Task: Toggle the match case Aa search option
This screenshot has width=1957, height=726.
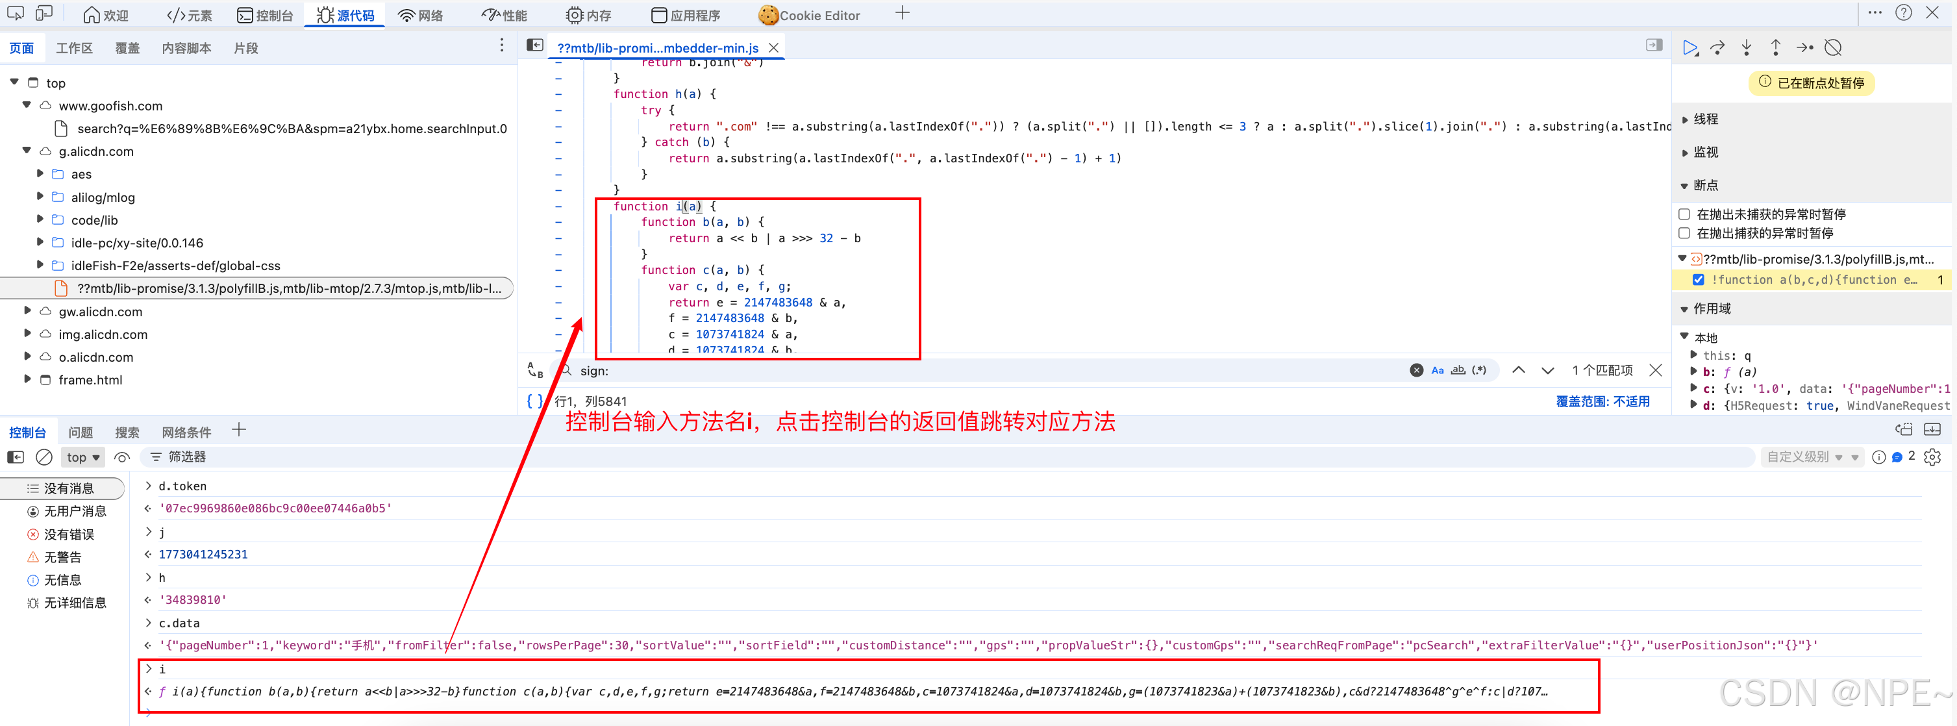Action: [1438, 371]
